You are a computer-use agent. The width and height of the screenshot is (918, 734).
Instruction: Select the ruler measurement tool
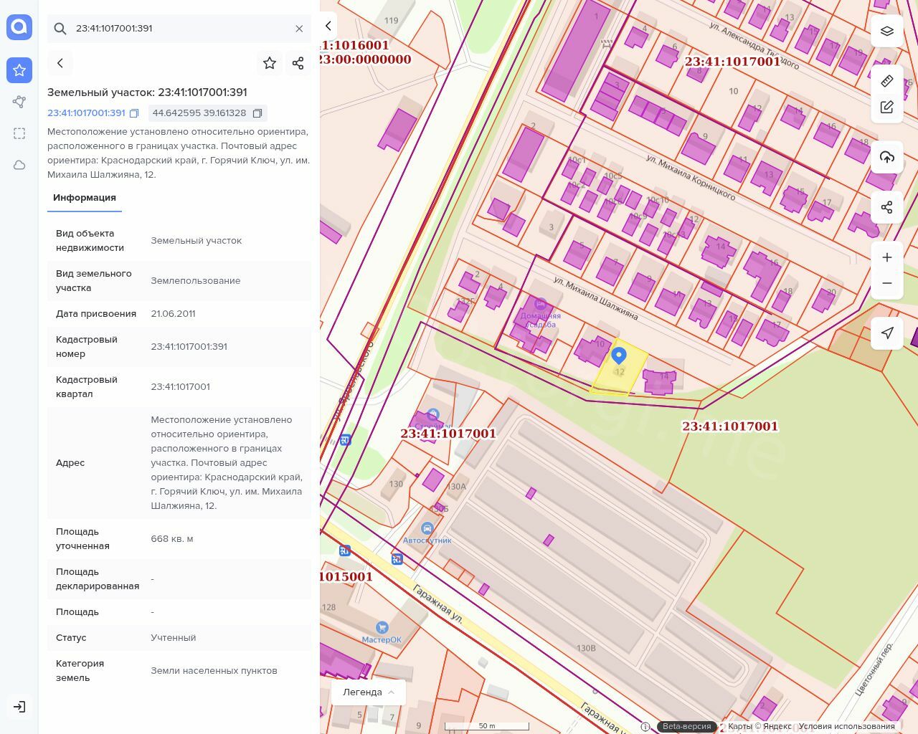click(x=886, y=80)
